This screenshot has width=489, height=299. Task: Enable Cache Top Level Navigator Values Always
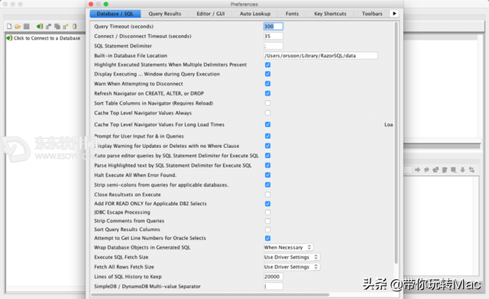point(267,113)
